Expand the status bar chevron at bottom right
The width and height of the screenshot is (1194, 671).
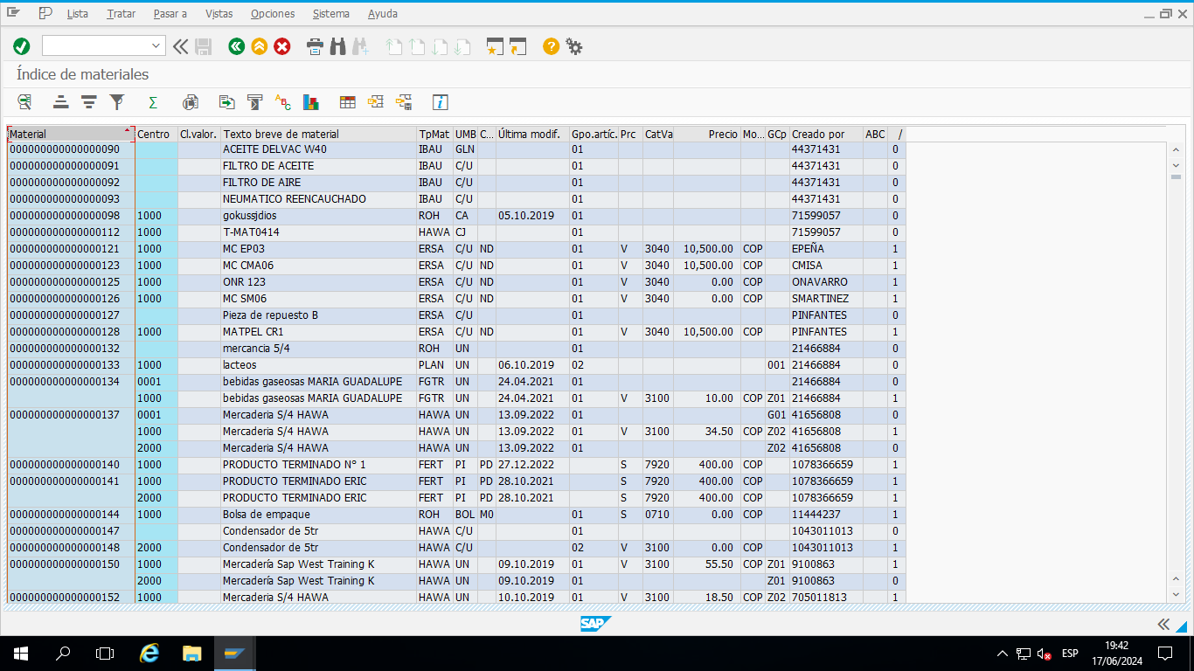(1163, 624)
